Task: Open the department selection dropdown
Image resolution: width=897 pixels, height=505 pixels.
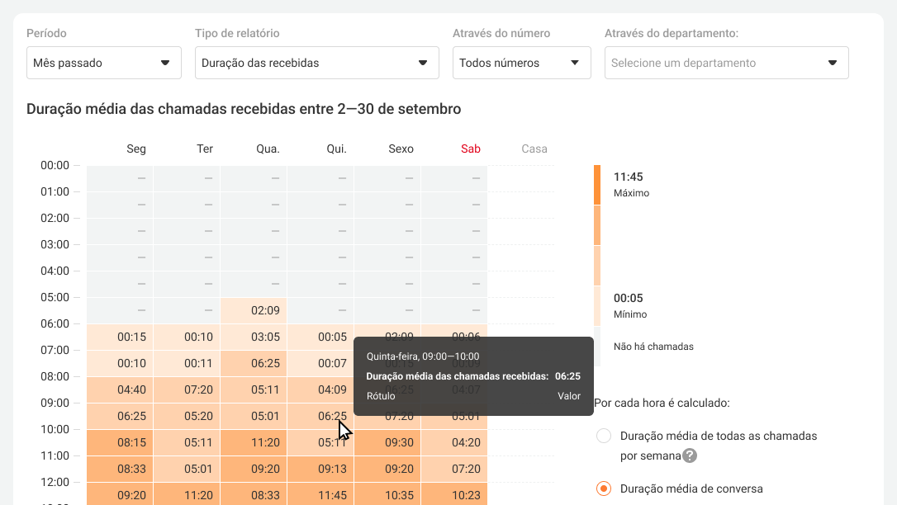Action: click(x=726, y=63)
